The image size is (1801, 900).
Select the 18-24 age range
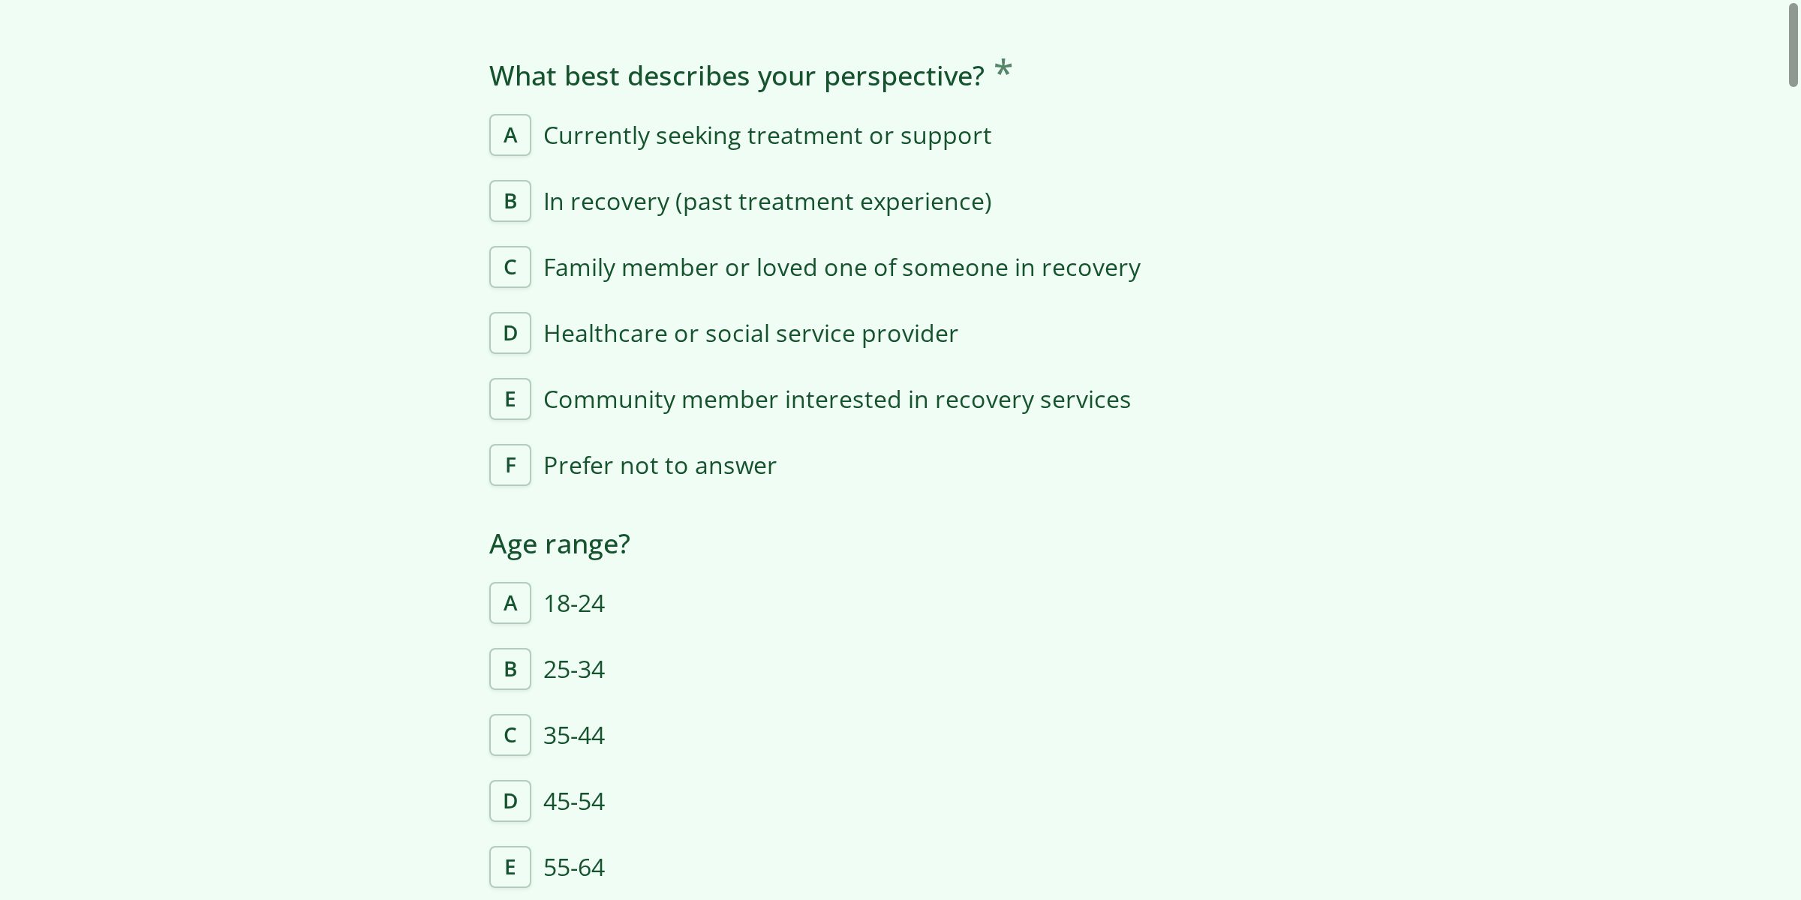coord(574,603)
